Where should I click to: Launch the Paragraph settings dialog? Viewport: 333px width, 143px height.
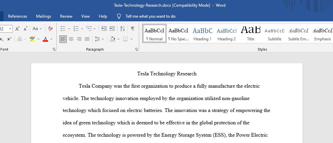tap(136, 49)
